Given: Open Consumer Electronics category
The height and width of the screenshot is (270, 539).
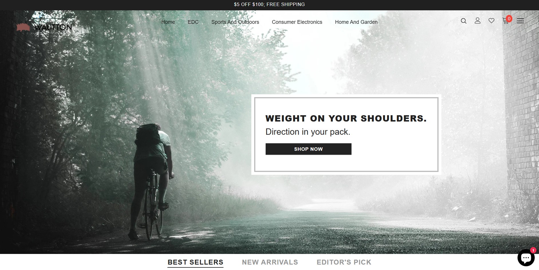Looking at the screenshot, I should [x=297, y=22].
